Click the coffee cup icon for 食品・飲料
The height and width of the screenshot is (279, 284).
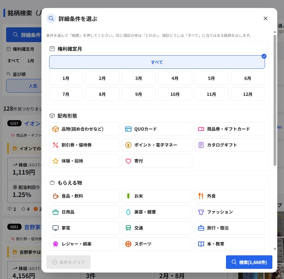(56, 196)
